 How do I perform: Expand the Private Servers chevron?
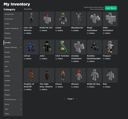21,99
